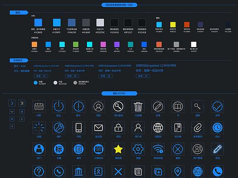Click the mobile phone device icon

pyautogui.click(x=79, y=128)
